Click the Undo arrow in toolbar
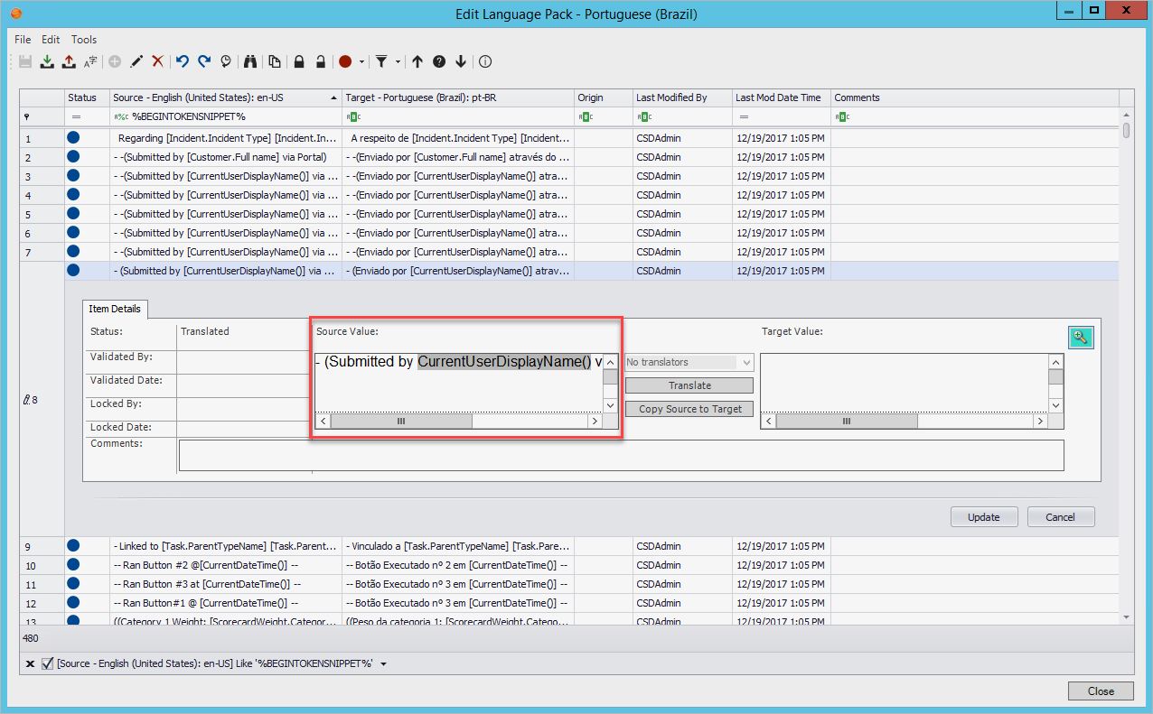 coord(183,61)
